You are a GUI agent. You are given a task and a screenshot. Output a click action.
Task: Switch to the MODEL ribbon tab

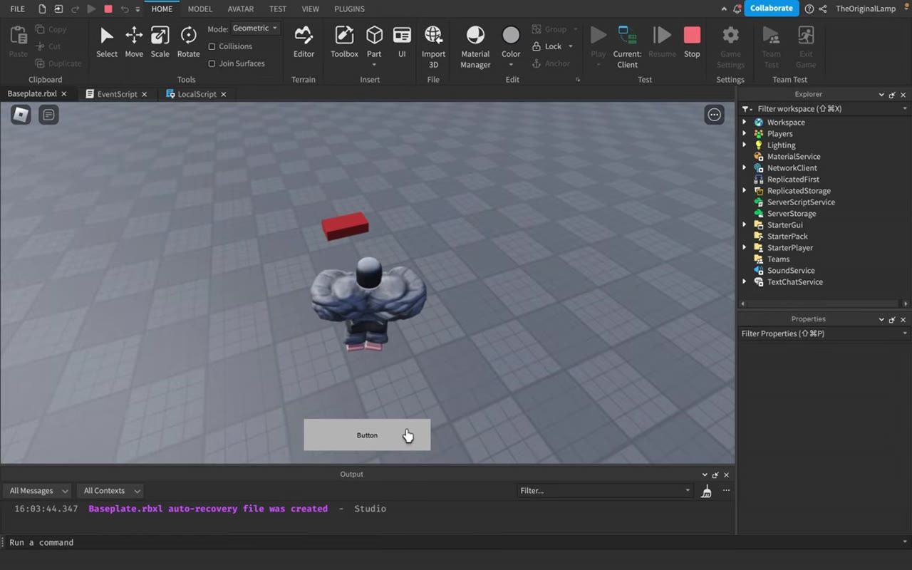(x=200, y=9)
